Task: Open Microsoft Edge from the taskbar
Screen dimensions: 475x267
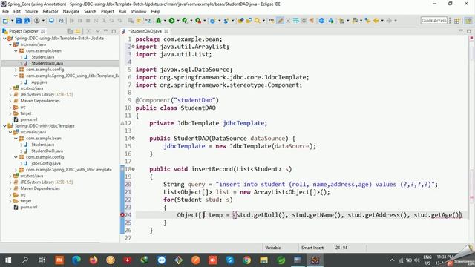Action: pos(76,260)
